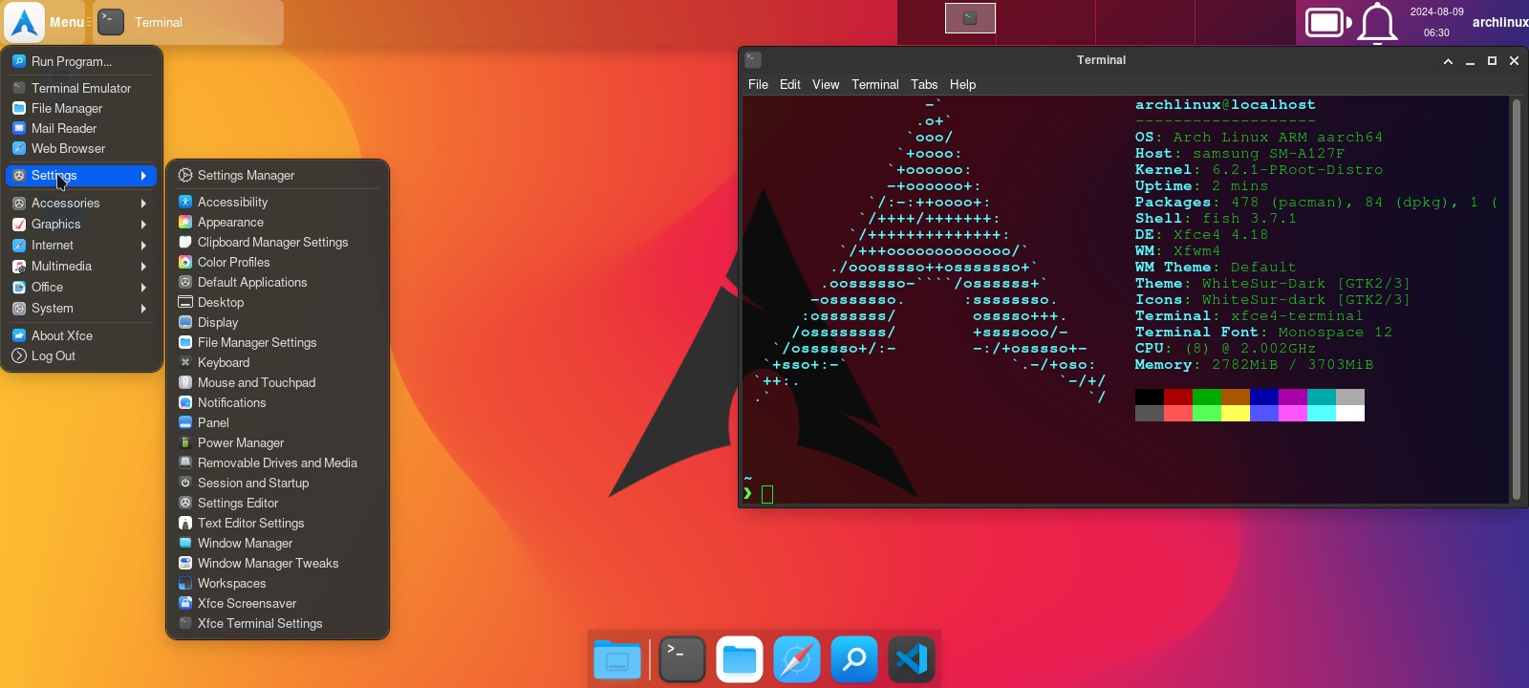Open Accessibility settings icon

[x=185, y=202]
